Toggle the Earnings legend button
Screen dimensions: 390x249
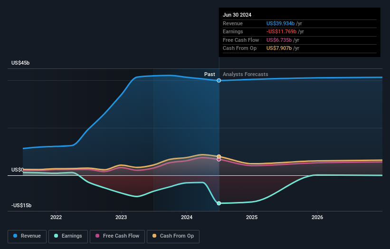[68, 236]
